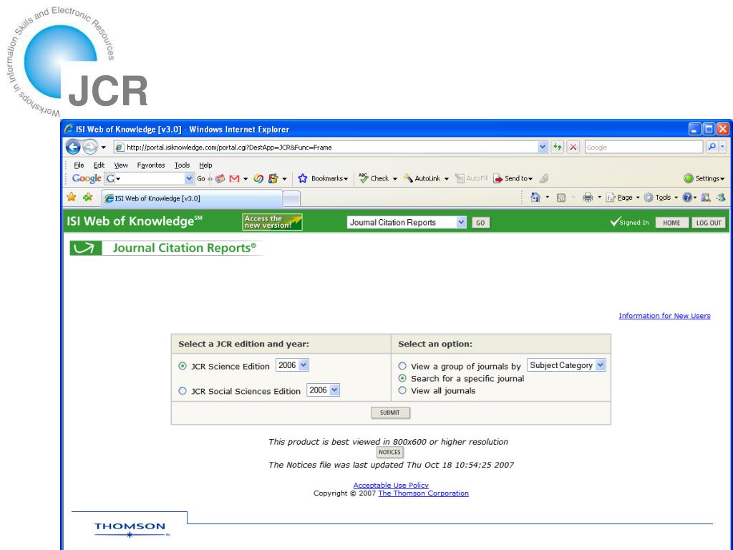The image size is (733, 550).
Task: Click the LOG OUT button
Action: (x=709, y=223)
